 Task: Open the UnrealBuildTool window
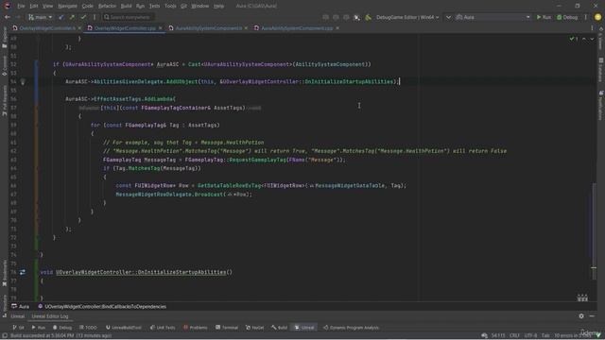coord(123,328)
